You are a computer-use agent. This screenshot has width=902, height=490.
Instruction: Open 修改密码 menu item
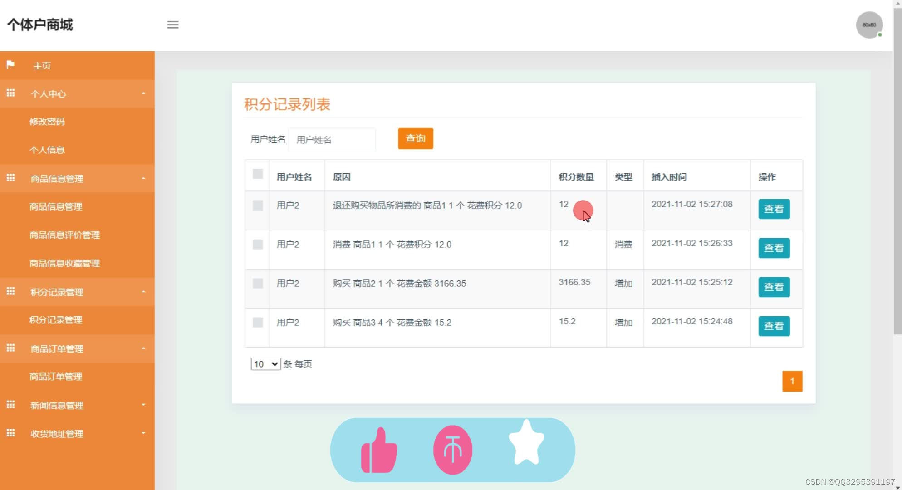pyautogui.click(x=47, y=122)
